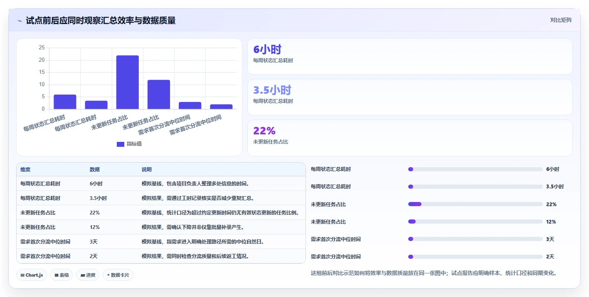Click the progress bar labeled 3.5小时

pos(476,187)
